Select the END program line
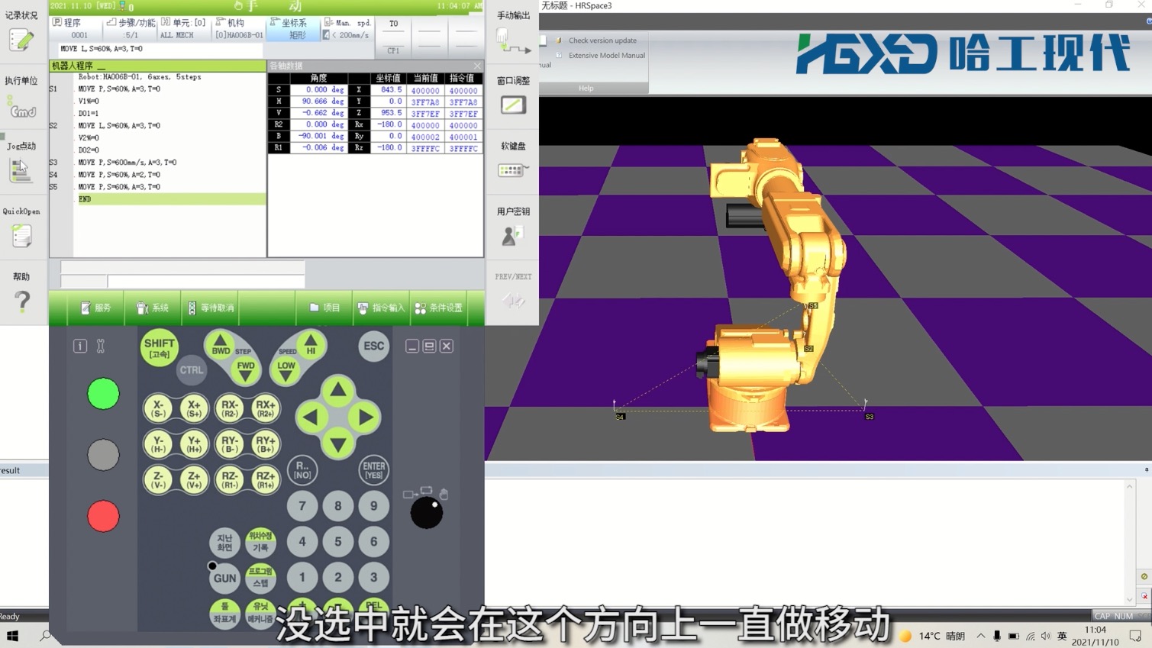The width and height of the screenshot is (1152, 648). (x=170, y=199)
